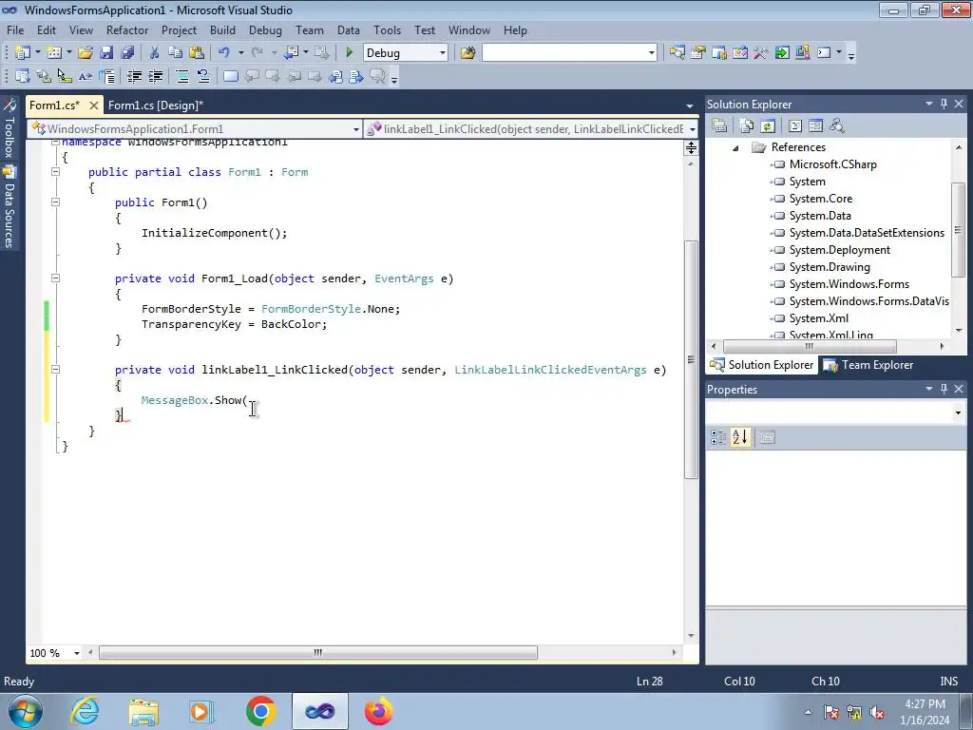Viewport: 973px width, 730px height.
Task: Click the Find in Files icon
Action: point(467,53)
